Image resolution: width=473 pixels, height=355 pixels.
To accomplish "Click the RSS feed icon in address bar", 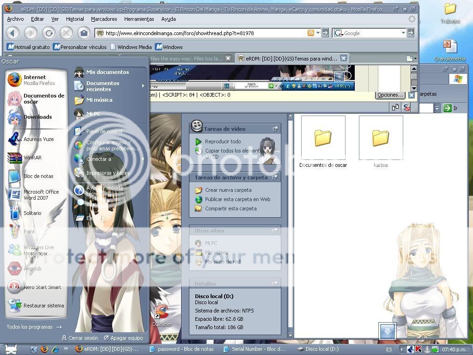I will 311,33.
